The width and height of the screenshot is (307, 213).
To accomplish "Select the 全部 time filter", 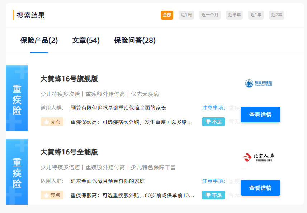I will tap(167, 15).
